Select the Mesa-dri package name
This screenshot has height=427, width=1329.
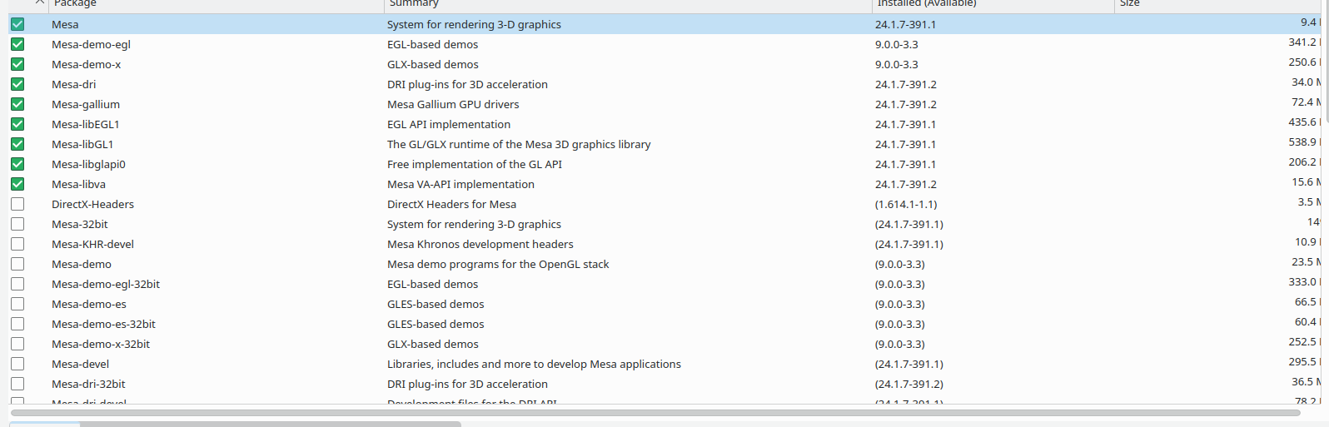(x=73, y=84)
